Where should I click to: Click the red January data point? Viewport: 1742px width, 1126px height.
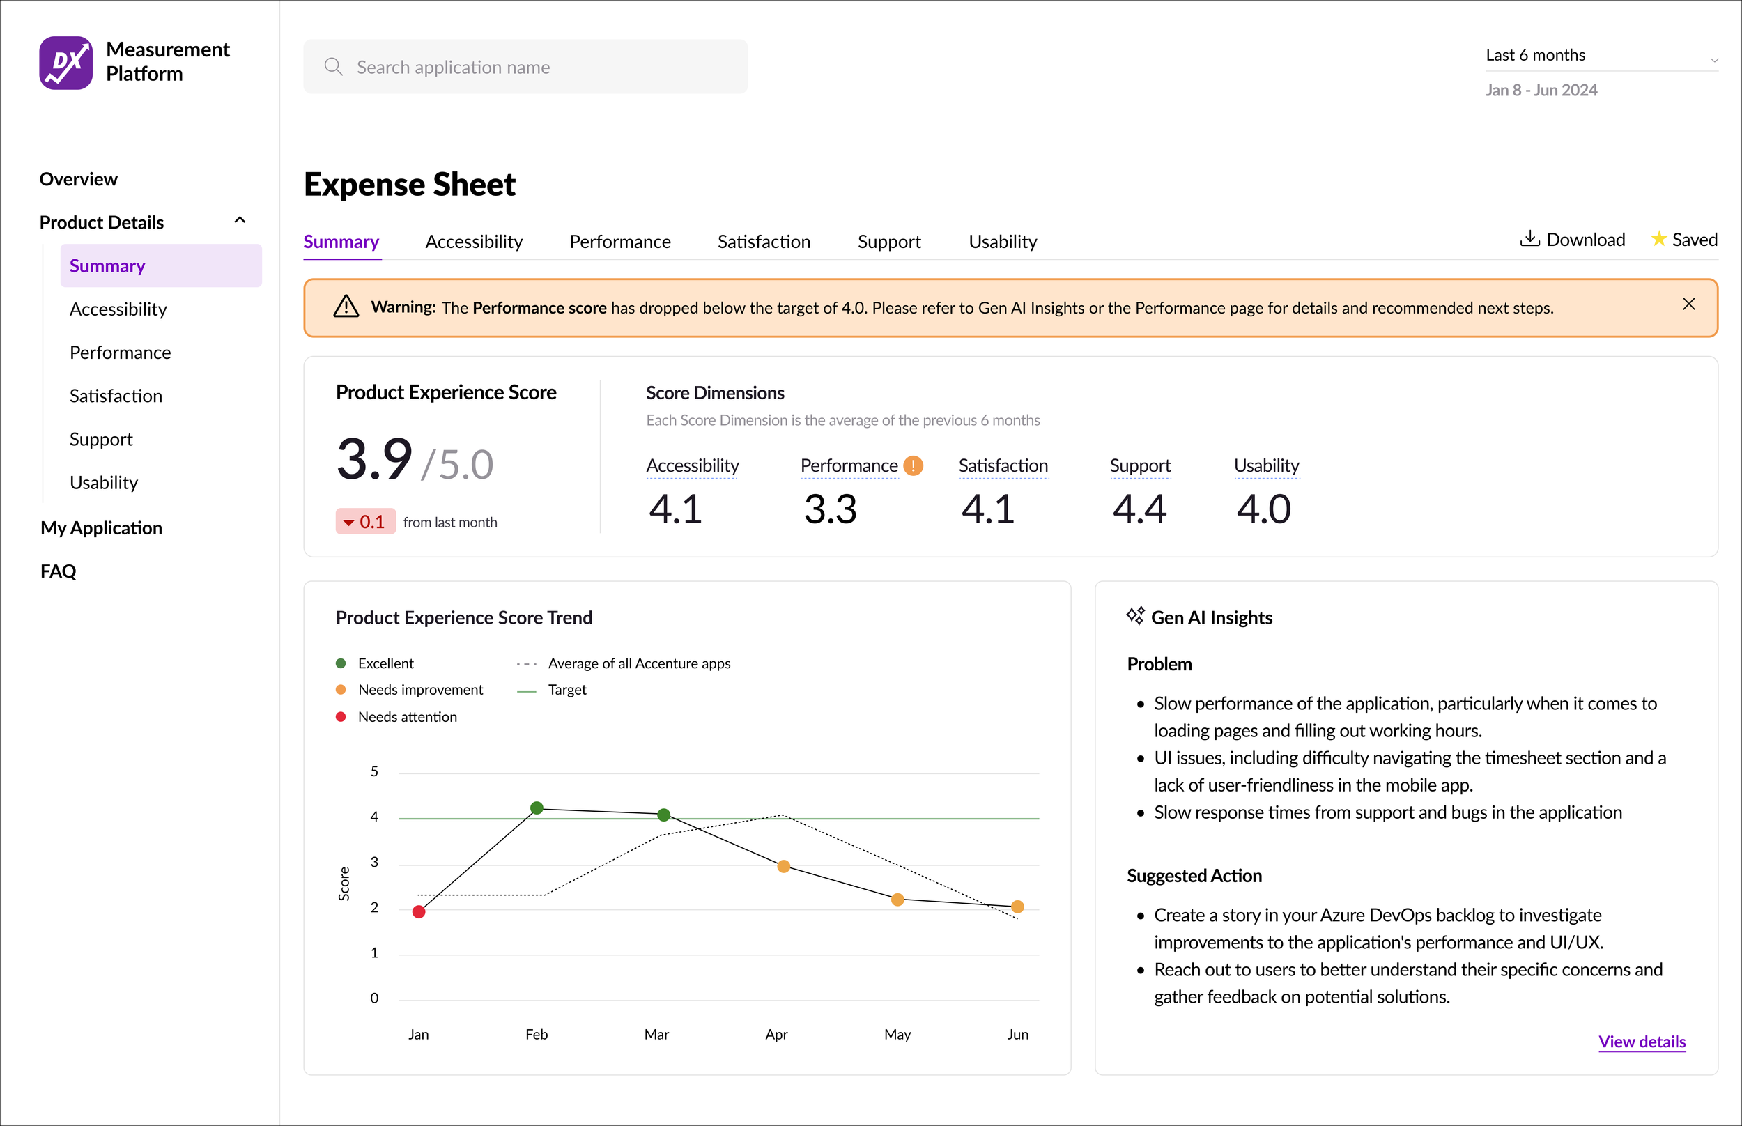tap(419, 912)
